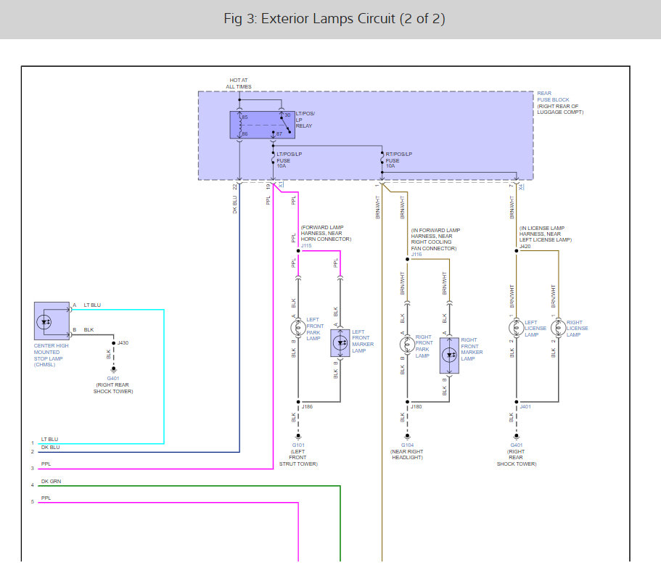Viewport: 661px width, 576px height.
Task: Click the NEAR RIGHT HEADLIGHT location text
Action: (407, 455)
